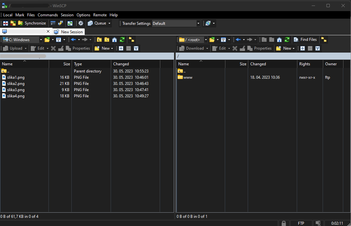Click local panel Edit button
The image size is (351, 226).
pos(38,48)
